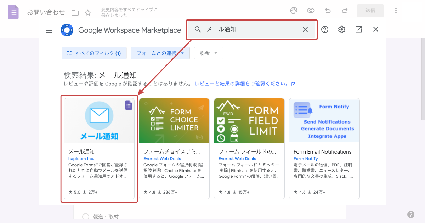Open Everest Web Deals link under フォーム フィールドの
The width and height of the screenshot is (425, 223).
(x=237, y=159)
